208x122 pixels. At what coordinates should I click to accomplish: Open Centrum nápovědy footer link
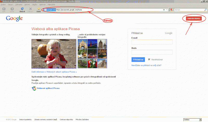point(66,120)
